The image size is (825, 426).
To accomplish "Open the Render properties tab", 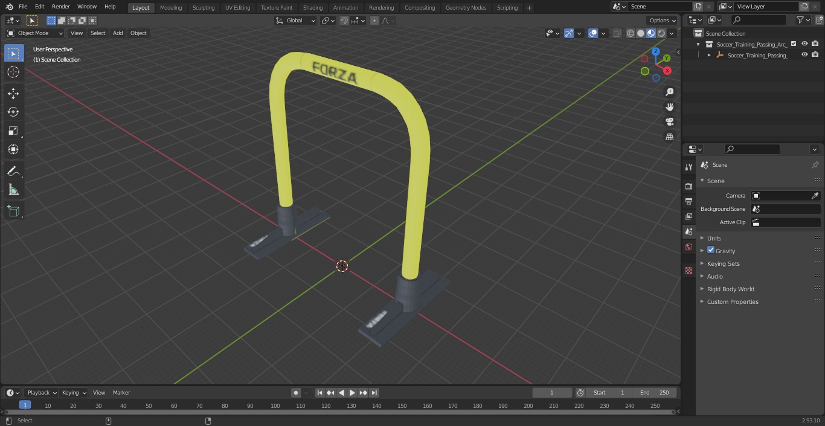I will tap(689, 186).
